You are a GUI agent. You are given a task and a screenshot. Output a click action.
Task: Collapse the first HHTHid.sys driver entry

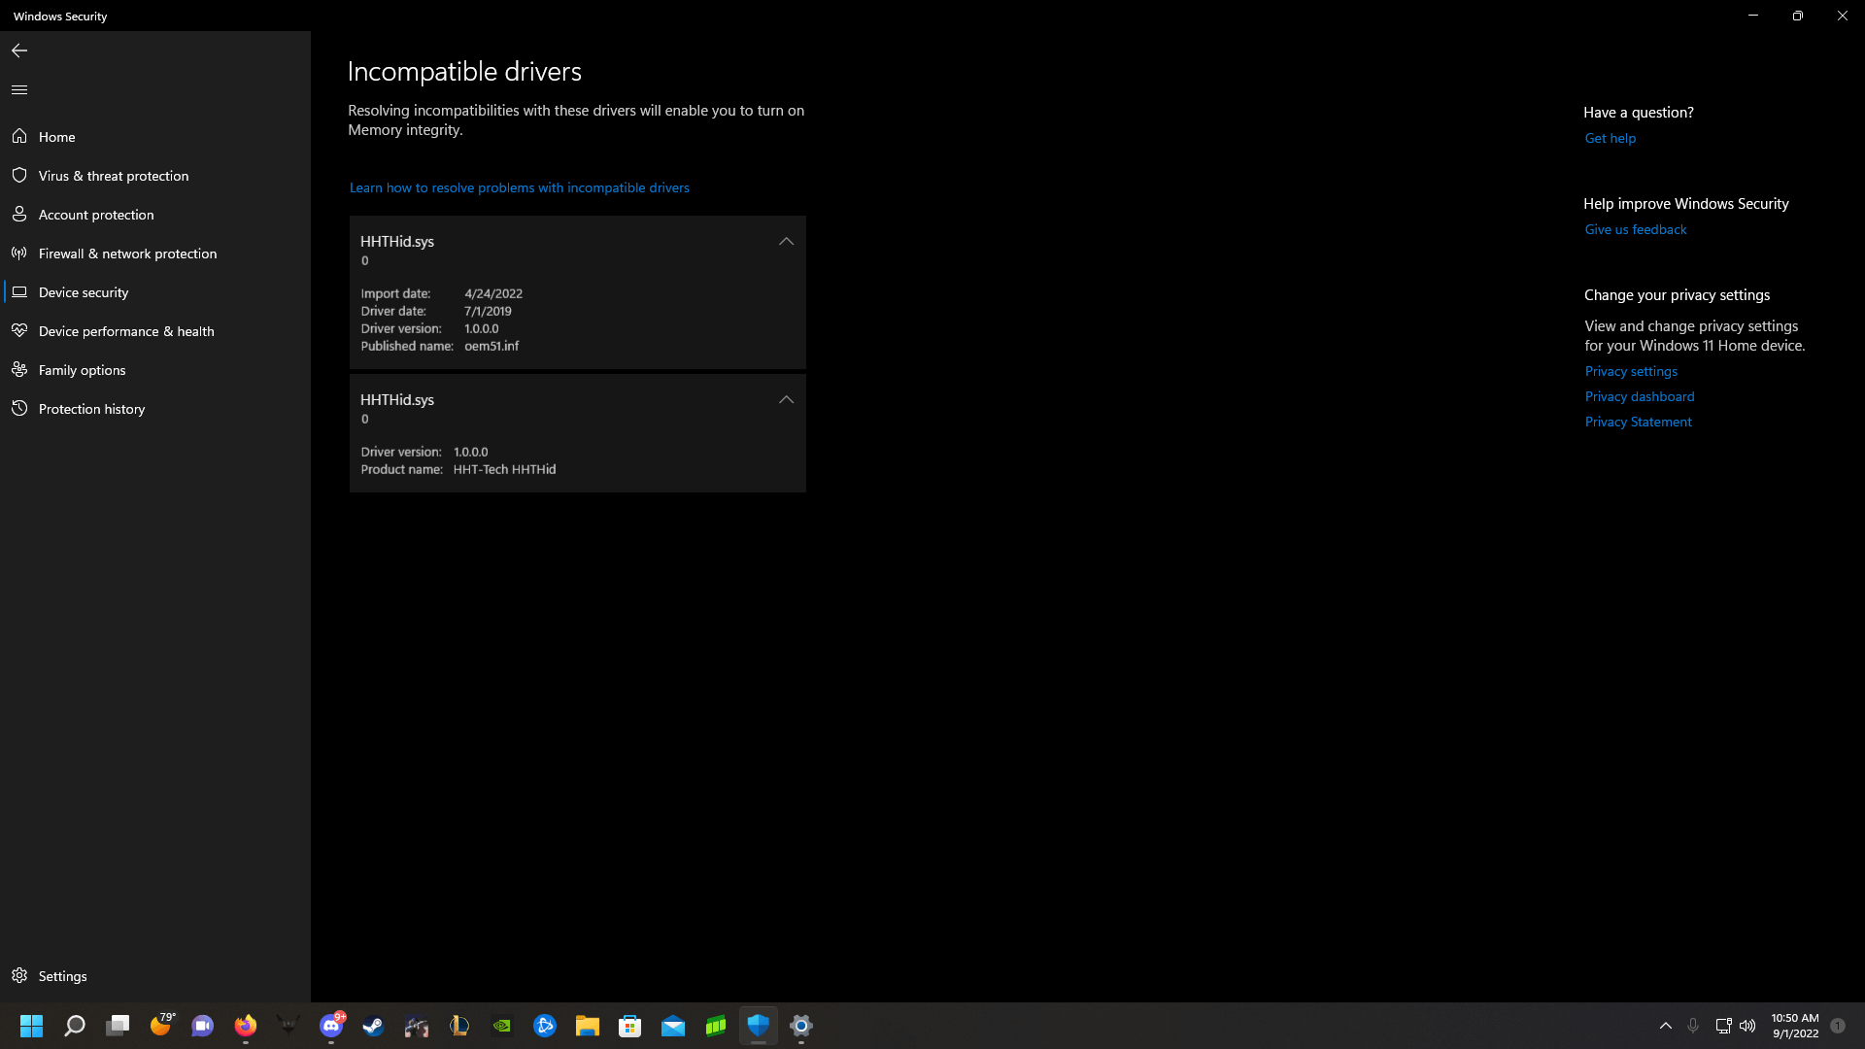[786, 241]
